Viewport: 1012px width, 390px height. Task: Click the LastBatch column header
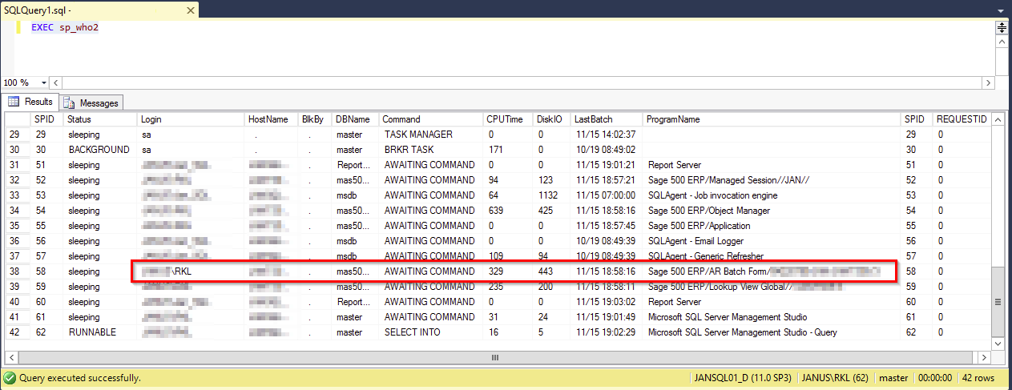tap(593, 119)
